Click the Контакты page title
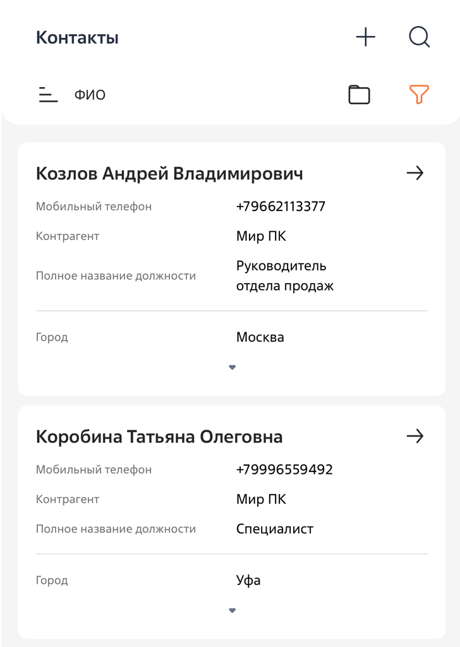The width and height of the screenshot is (460, 647). (x=77, y=38)
